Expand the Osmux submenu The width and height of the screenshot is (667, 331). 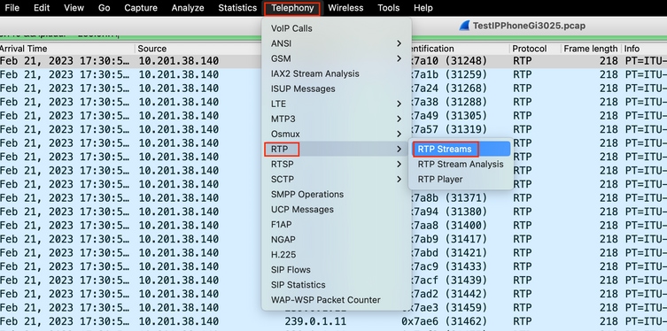click(336, 134)
